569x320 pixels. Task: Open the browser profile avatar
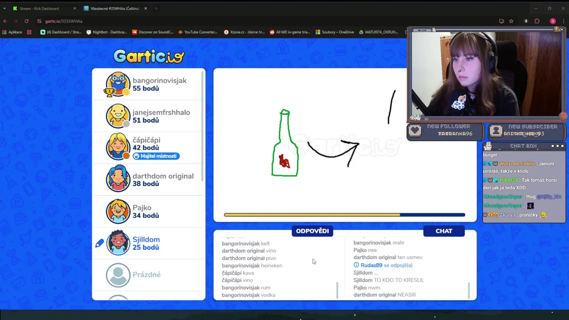[x=553, y=21]
